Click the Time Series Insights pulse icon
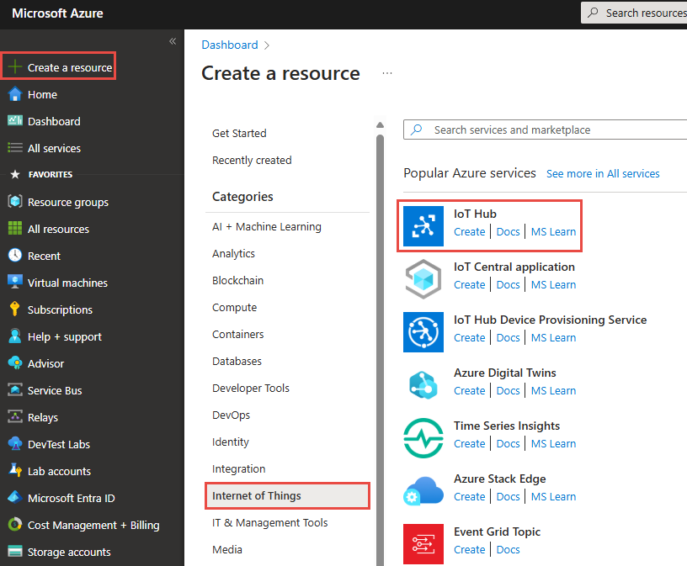687x566 pixels. (423, 438)
